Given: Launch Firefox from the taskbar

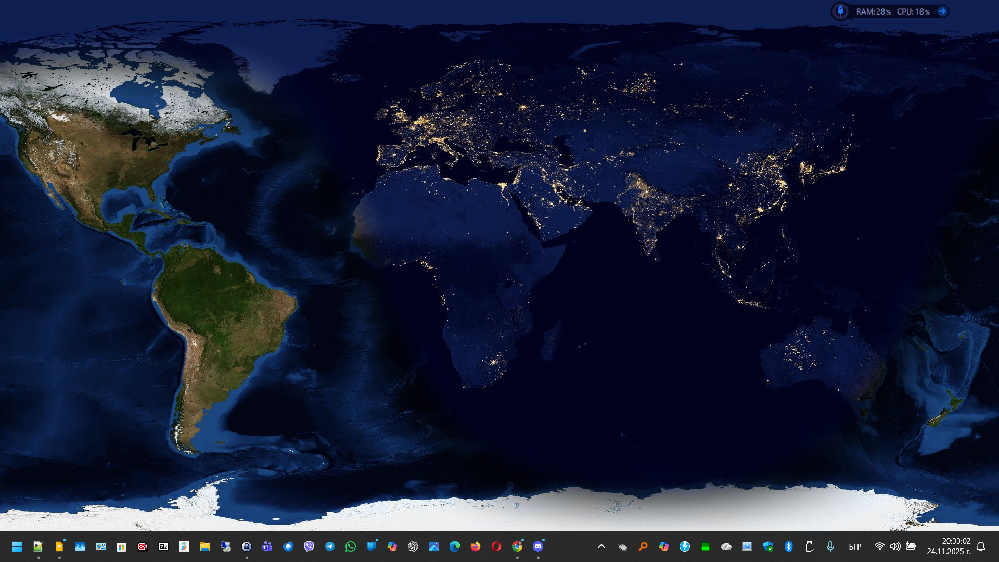Looking at the screenshot, I should point(476,546).
